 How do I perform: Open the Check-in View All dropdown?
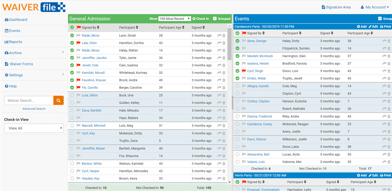34,128
